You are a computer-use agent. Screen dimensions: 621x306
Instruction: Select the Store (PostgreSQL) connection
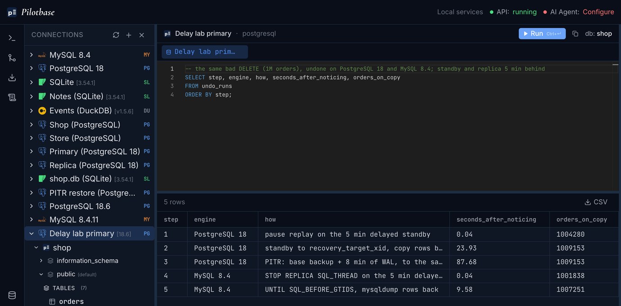click(x=90, y=138)
